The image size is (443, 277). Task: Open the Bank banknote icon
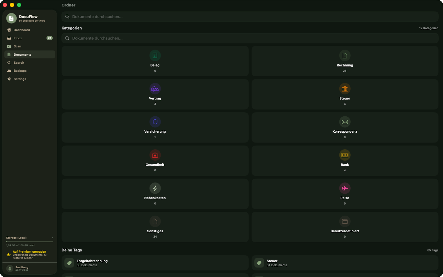pos(345,155)
